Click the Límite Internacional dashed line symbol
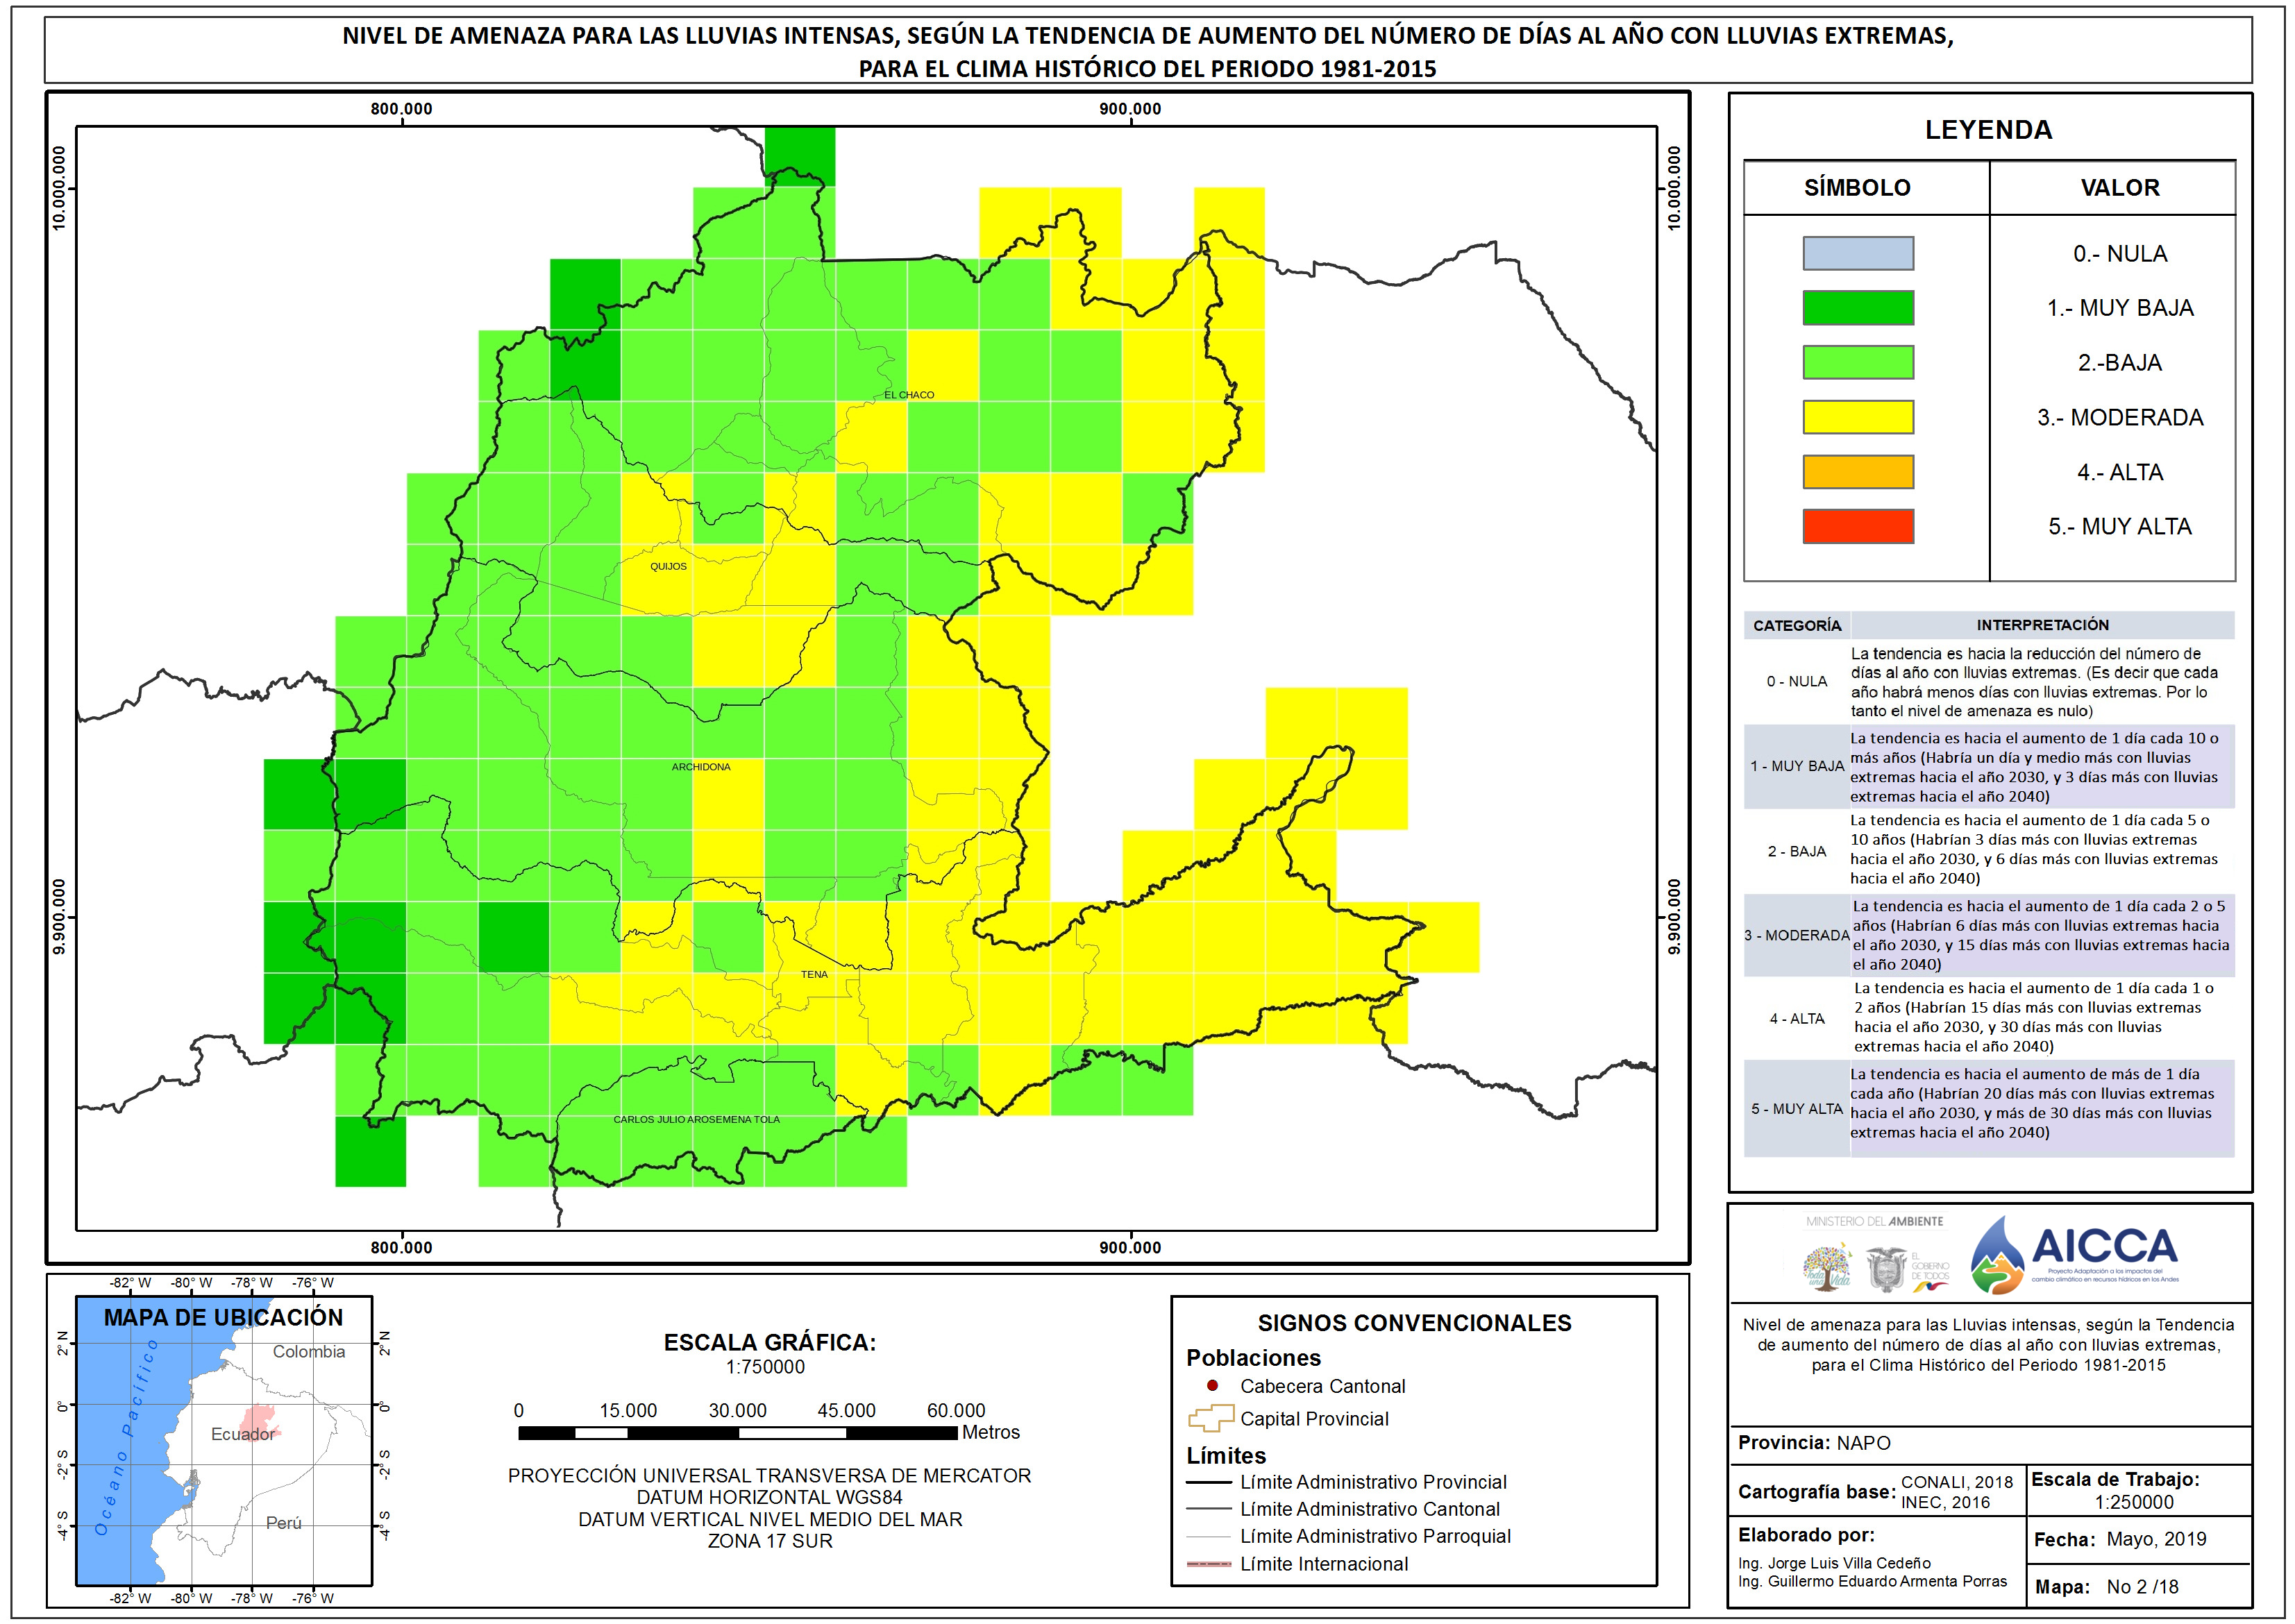The image size is (2295, 1624). click(x=1208, y=1563)
